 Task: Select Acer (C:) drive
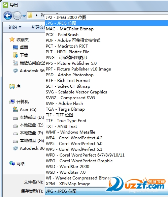(25, 110)
